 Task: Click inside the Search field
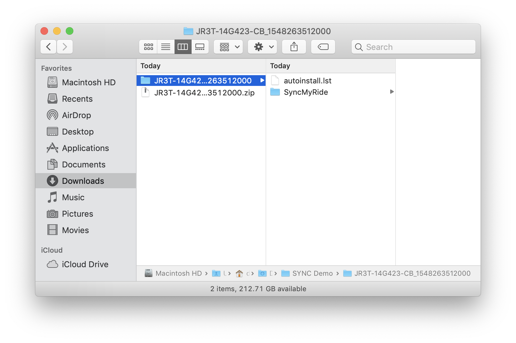tap(413, 47)
